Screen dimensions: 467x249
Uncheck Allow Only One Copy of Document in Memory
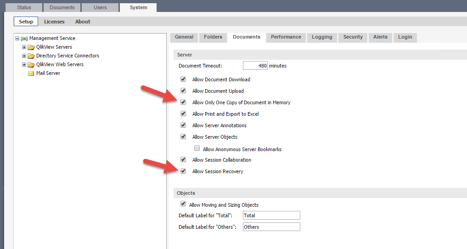pos(183,102)
